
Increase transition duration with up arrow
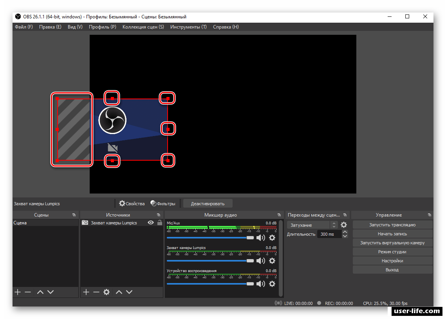pos(345,232)
